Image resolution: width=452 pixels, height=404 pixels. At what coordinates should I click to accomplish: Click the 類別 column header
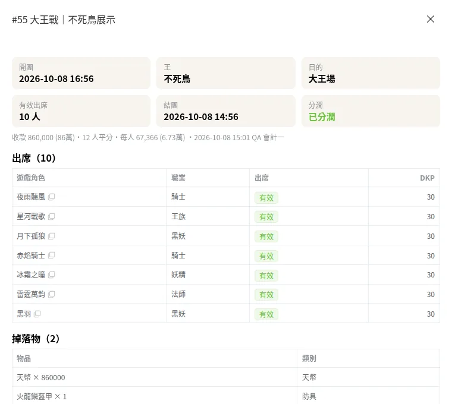tap(309, 358)
